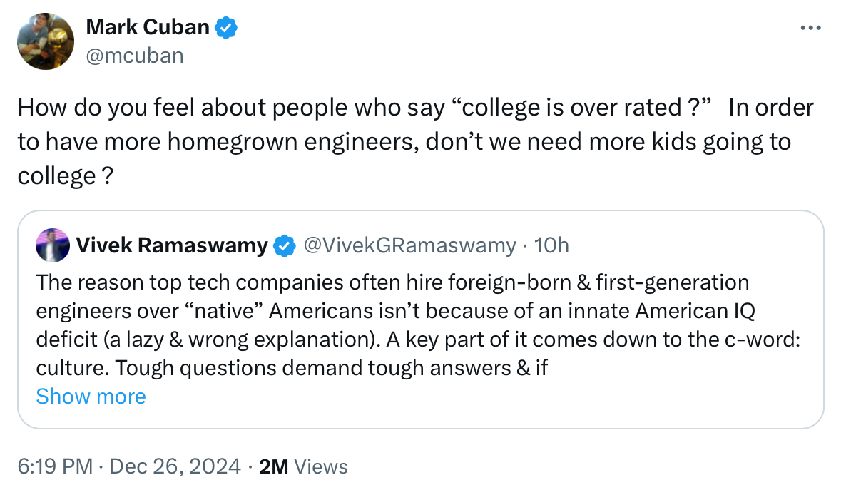Click Mark Cuban's blue verified badge
This screenshot has height=495, width=846.
coord(226,28)
